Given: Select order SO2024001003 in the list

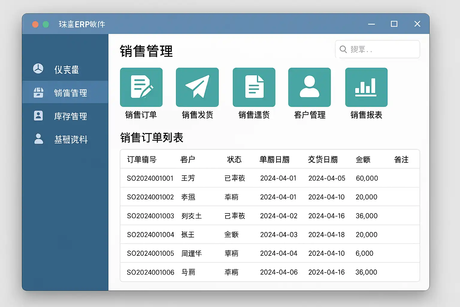Looking at the screenshot, I should coord(150,216).
